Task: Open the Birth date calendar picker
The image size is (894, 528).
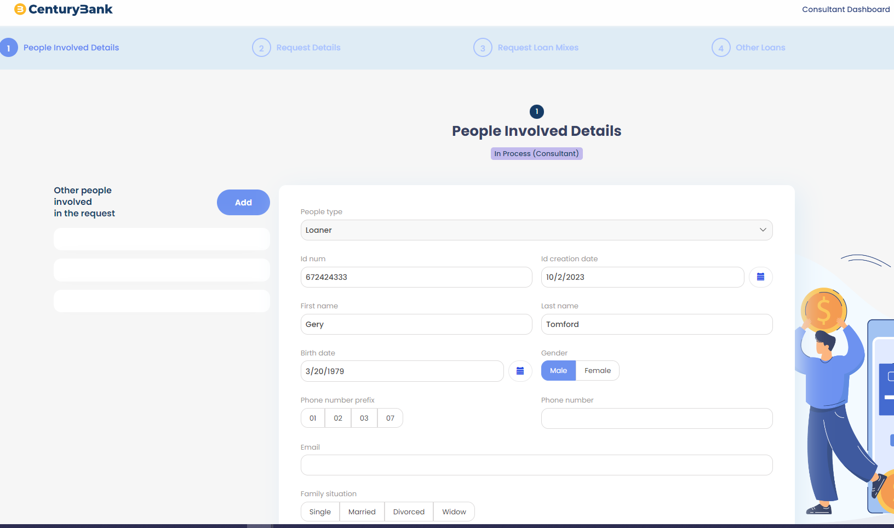Action: click(520, 371)
